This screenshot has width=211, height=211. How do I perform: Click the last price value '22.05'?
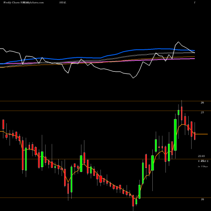tap(201, 156)
